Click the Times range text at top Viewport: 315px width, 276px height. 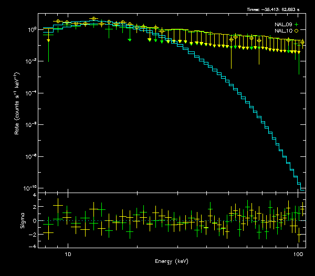click(x=273, y=9)
